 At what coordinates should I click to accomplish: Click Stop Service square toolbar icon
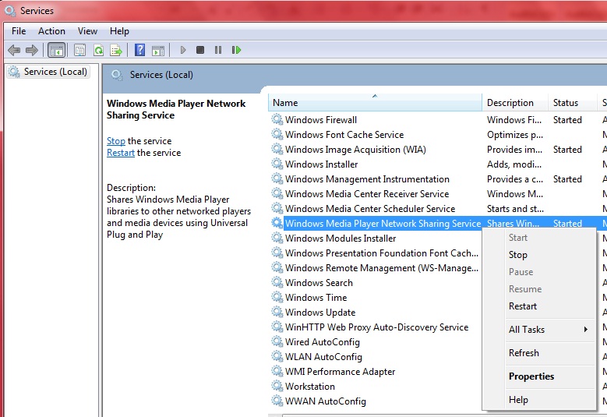pyautogui.click(x=200, y=50)
